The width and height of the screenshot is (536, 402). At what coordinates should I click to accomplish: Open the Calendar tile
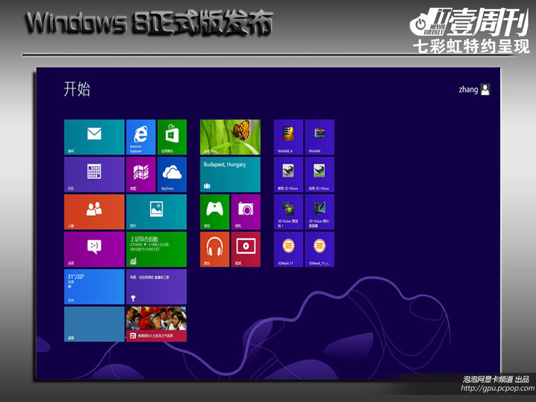pos(94,175)
